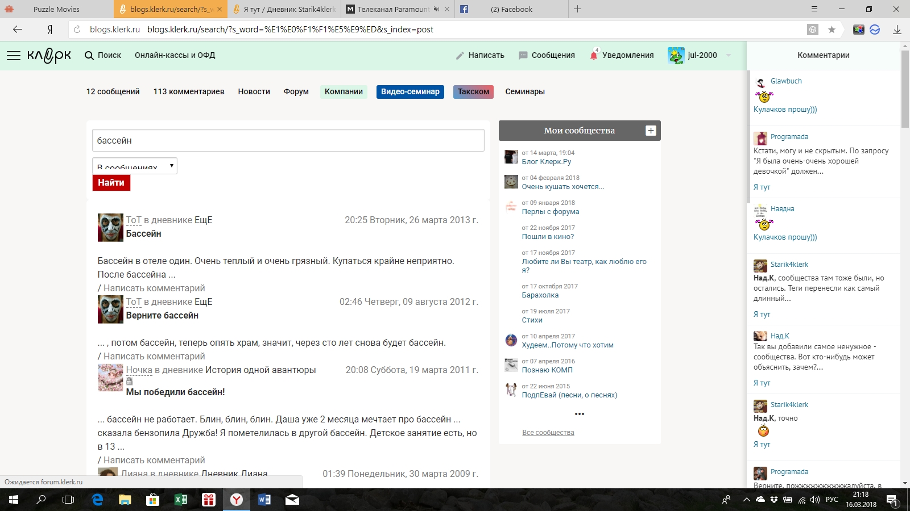Click the plus icon in Мои сообщества
Screen dimensions: 910x511
tap(651, 131)
